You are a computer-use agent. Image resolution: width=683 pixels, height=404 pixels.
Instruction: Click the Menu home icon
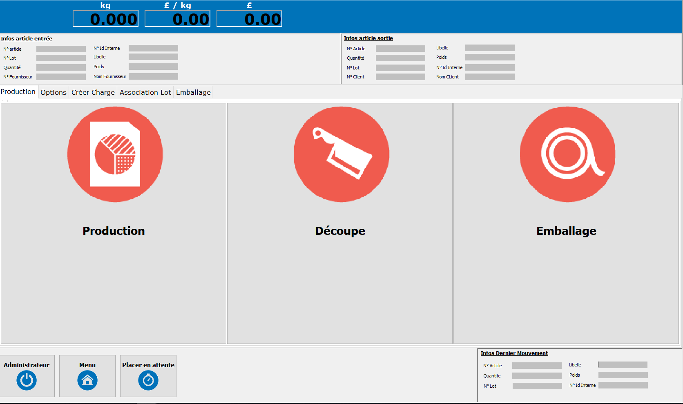[87, 380]
